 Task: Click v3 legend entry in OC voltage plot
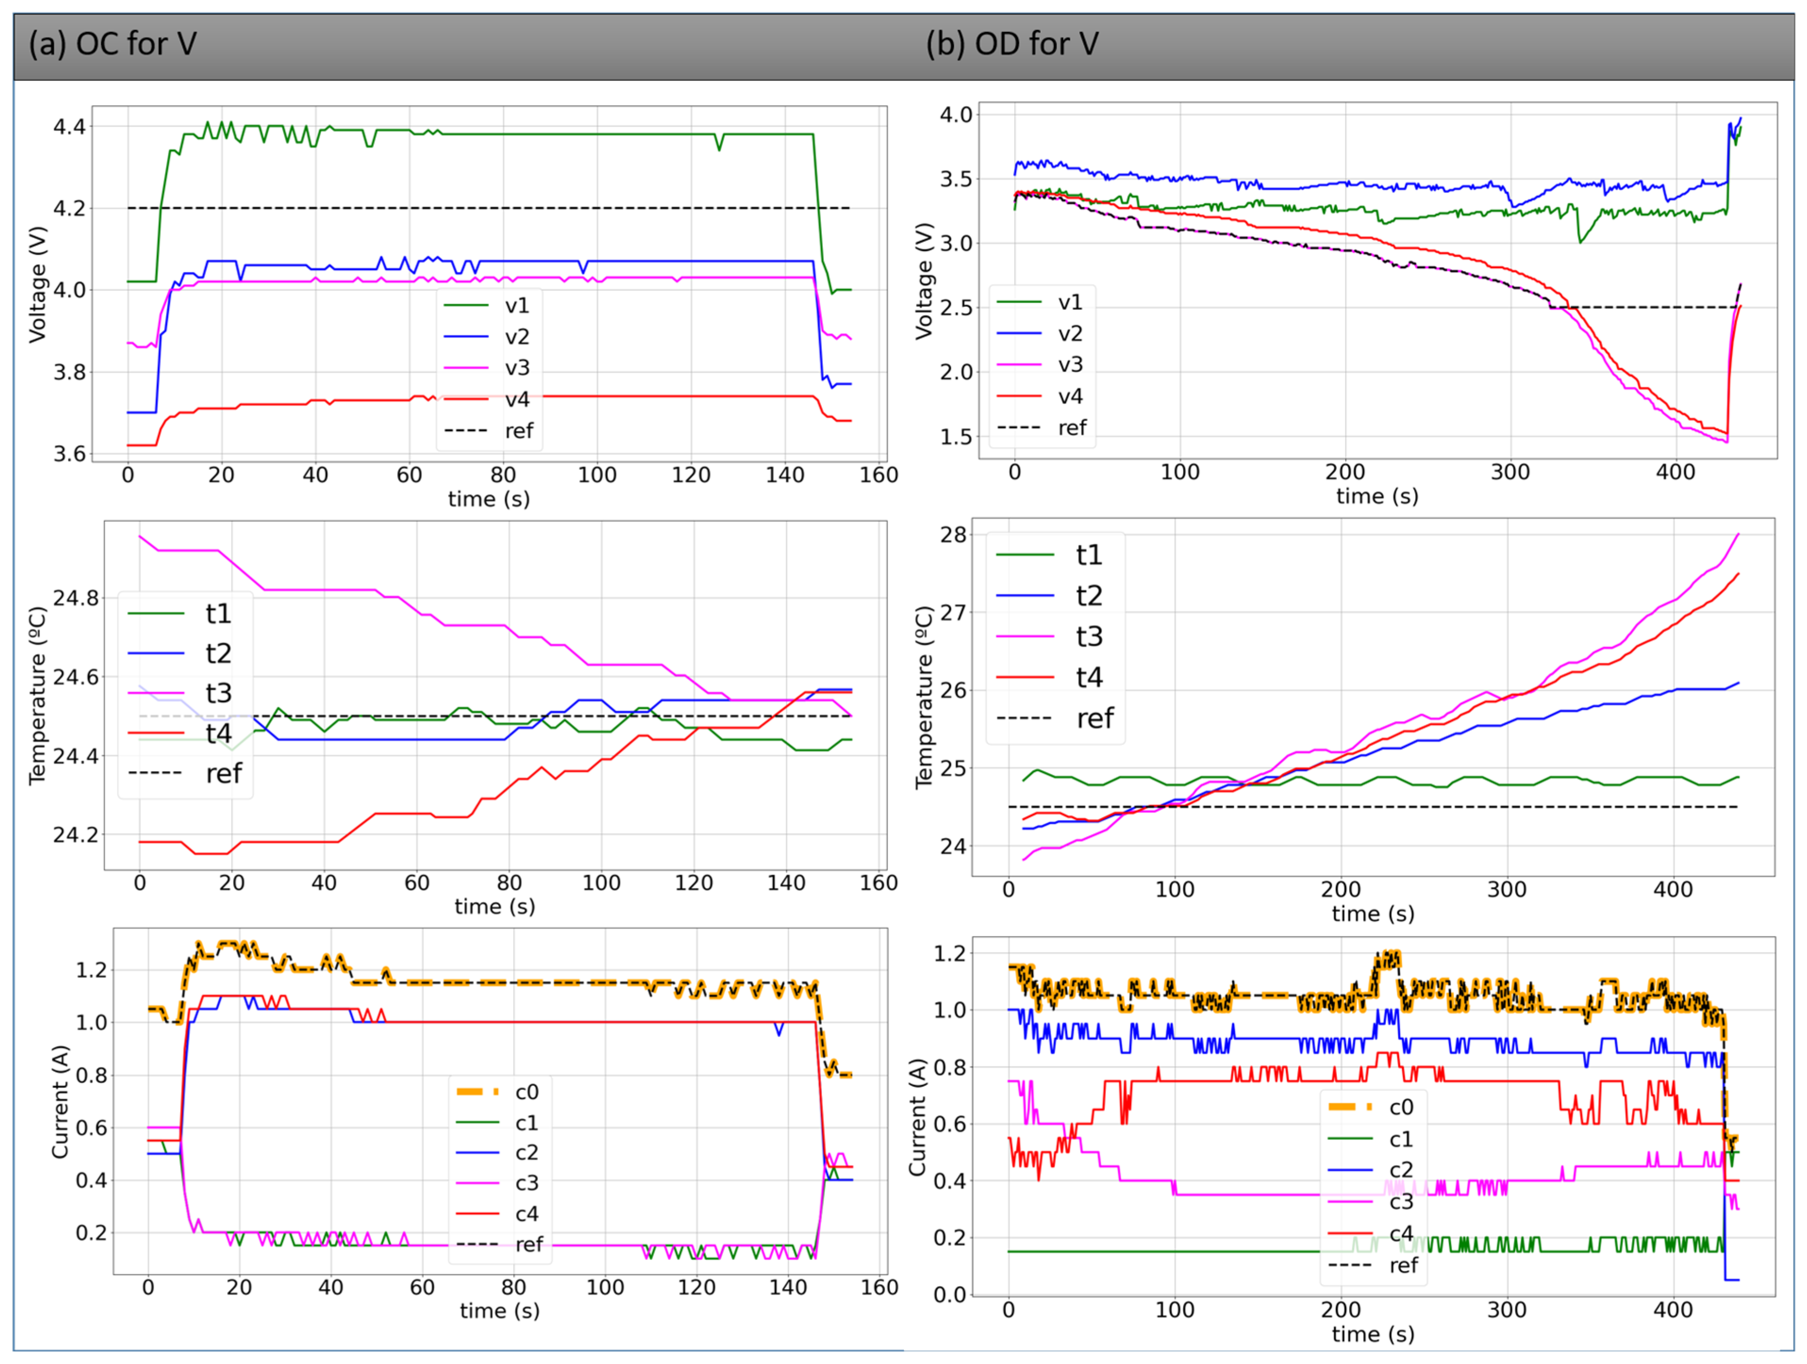click(487, 367)
